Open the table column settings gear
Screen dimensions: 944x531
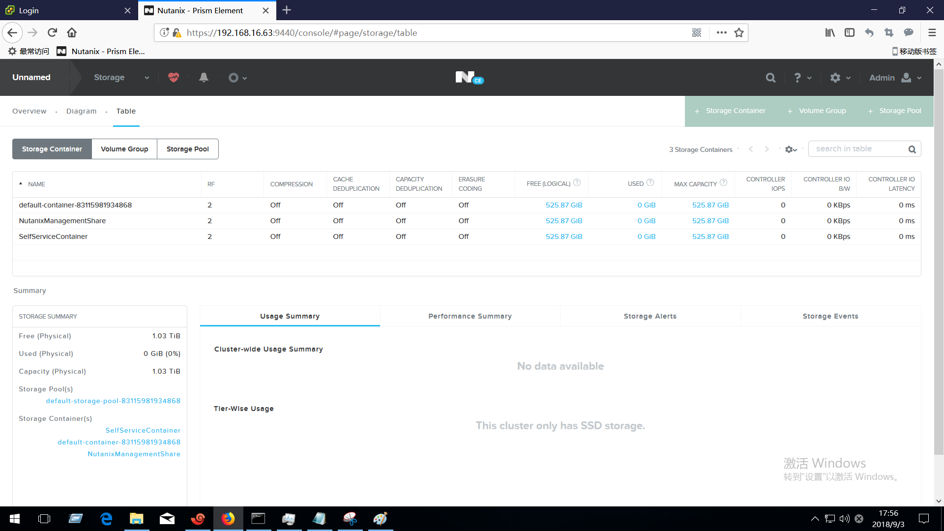pyautogui.click(x=791, y=149)
